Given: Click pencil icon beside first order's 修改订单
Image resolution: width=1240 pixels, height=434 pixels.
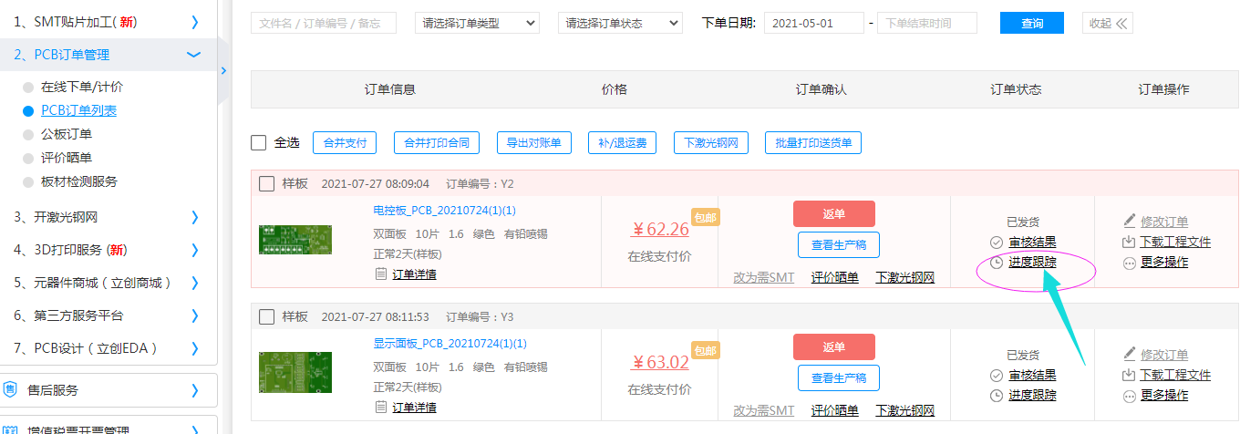Looking at the screenshot, I should tap(1130, 222).
